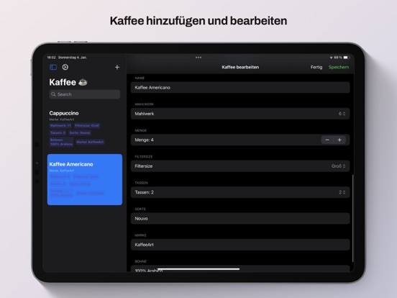This screenshot has height=298, width=397.
Task: Edit the Name field Kaffee Americano
Action: (240, 87)
